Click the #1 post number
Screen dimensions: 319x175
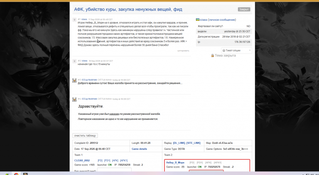pos(79,19)
